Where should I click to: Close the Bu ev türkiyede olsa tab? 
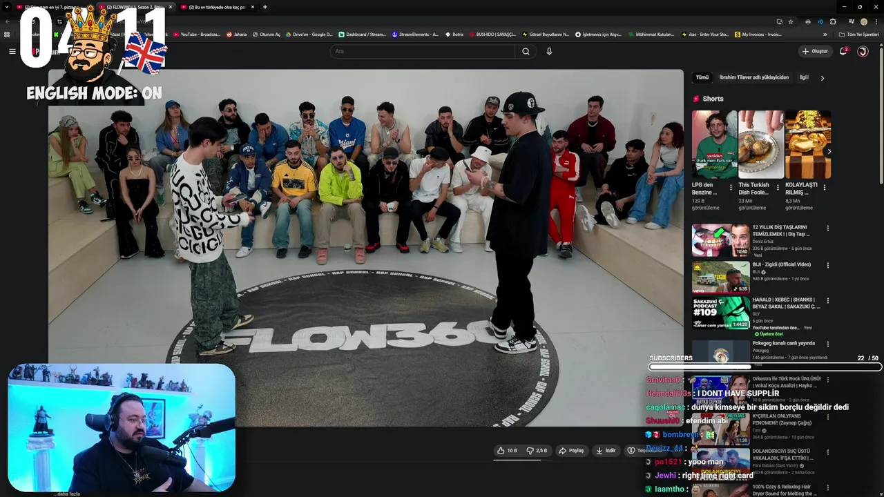[252, 7]
